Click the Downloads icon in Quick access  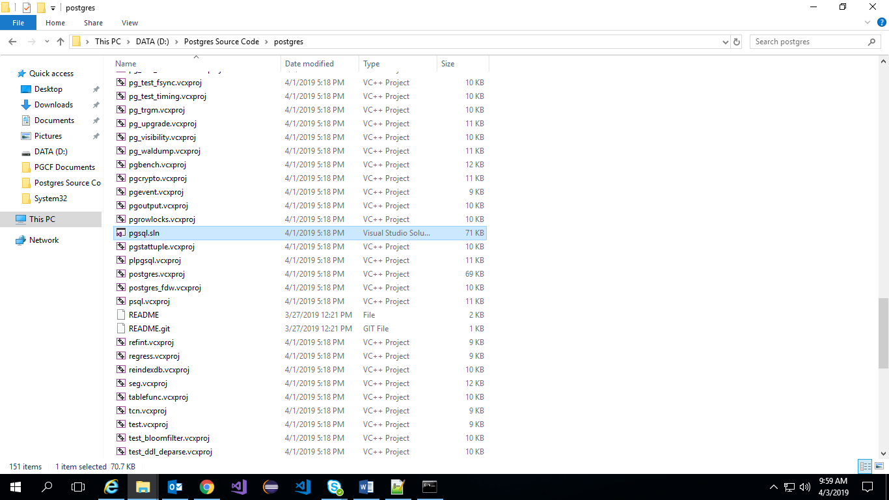[x=26, y=105]
